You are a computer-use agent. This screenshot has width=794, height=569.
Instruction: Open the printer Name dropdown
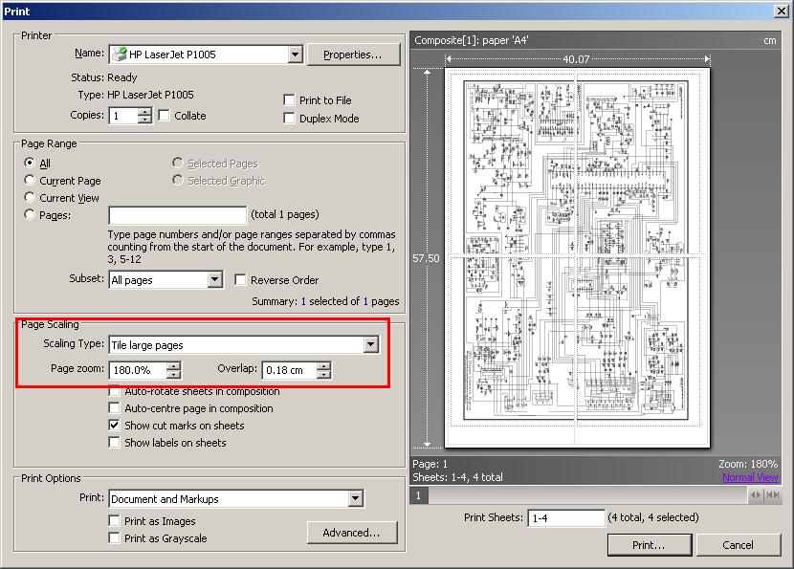295,55
